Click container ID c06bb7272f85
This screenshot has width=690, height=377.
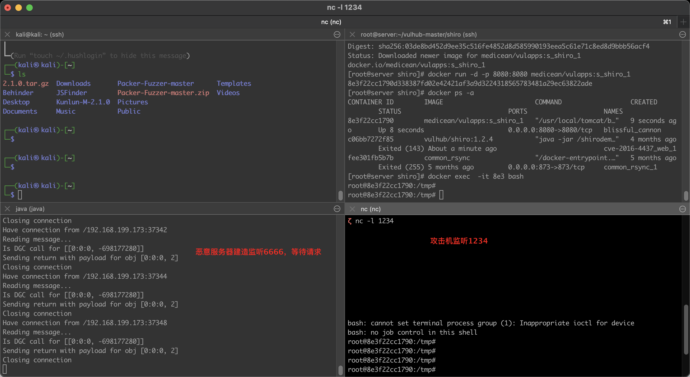point(371,139)
